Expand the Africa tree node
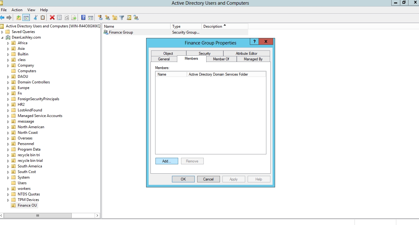The image size is (419, 225). click(8, 43)
